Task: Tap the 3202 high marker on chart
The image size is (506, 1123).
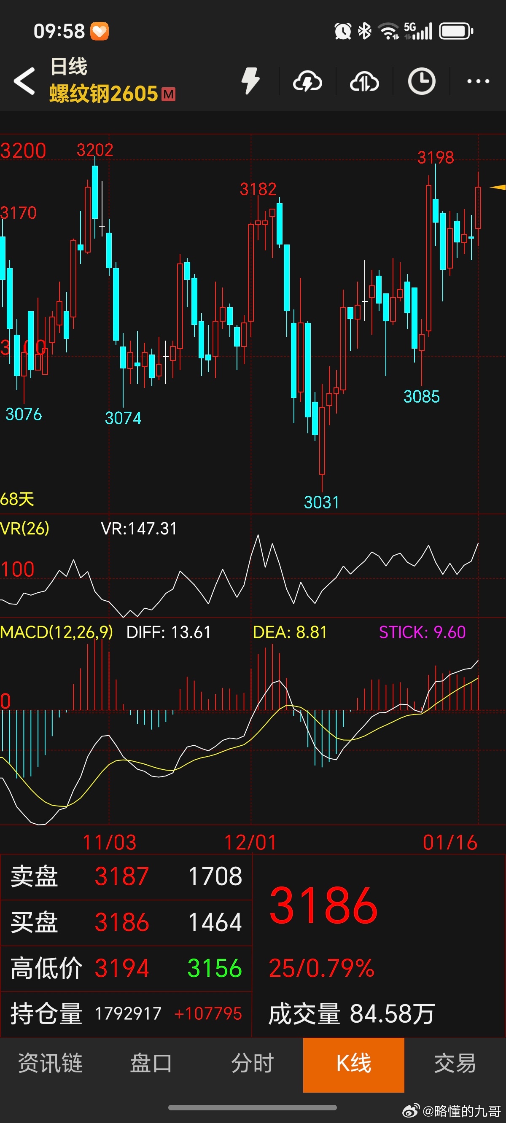Action: click(x=95, y=150)
